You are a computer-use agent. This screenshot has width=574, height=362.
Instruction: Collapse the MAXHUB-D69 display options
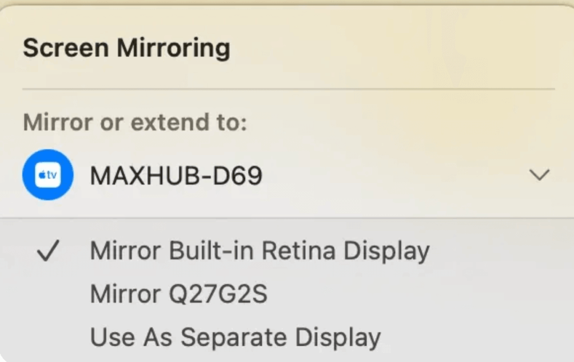pyautogui.click(x=539, y=176)
